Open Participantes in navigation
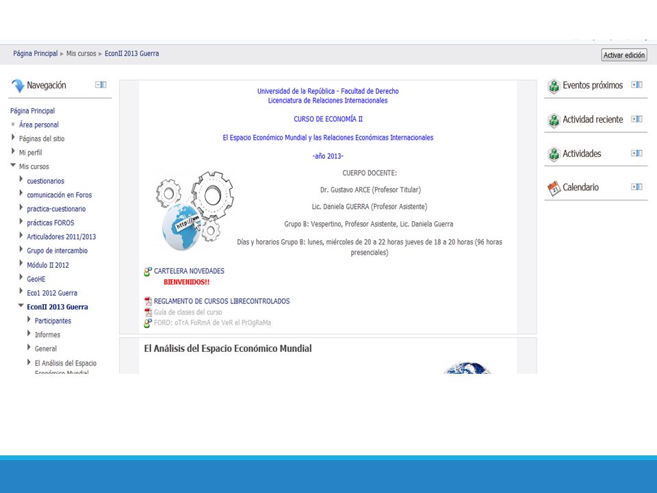Viewport: 657px width, 493px height. pyautogui.click(x=53, y=320)
